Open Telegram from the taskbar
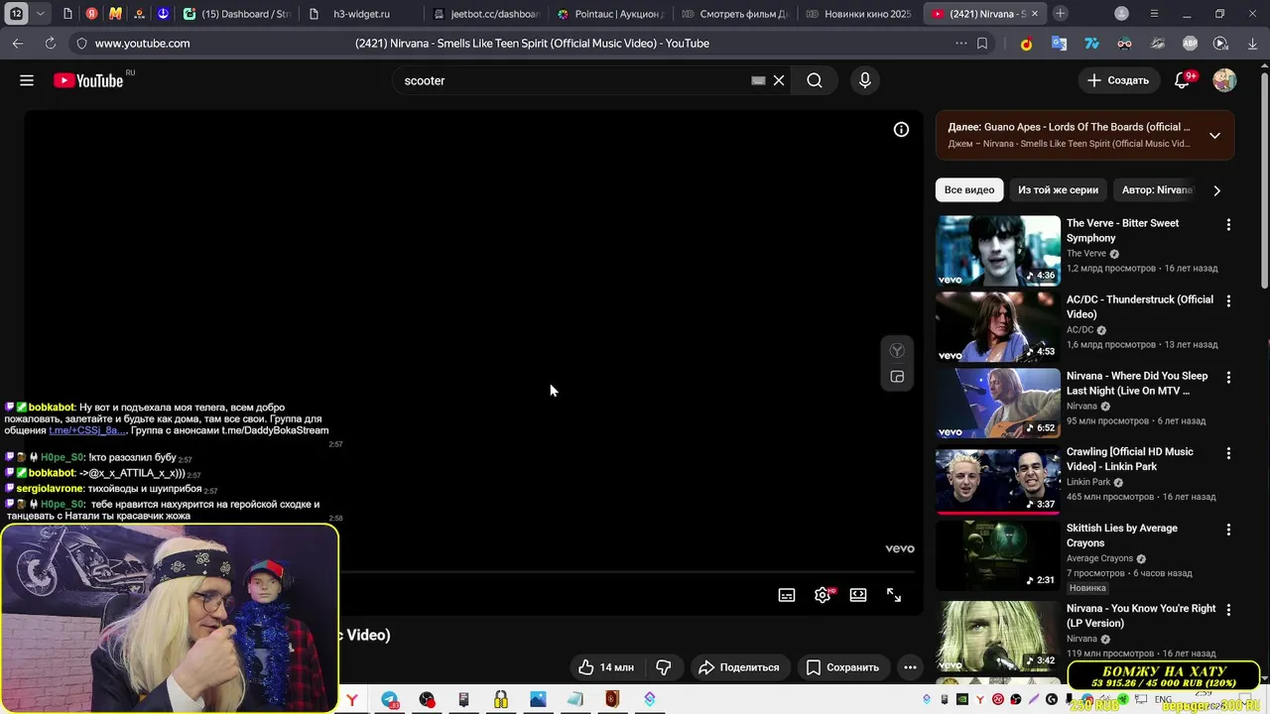 [x=389, y=699]
